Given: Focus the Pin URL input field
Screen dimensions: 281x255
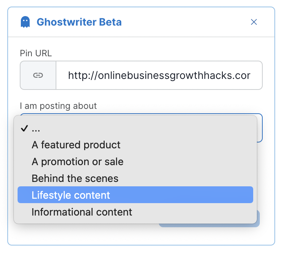Looking at the screenshot, I should tap(159, 75).
